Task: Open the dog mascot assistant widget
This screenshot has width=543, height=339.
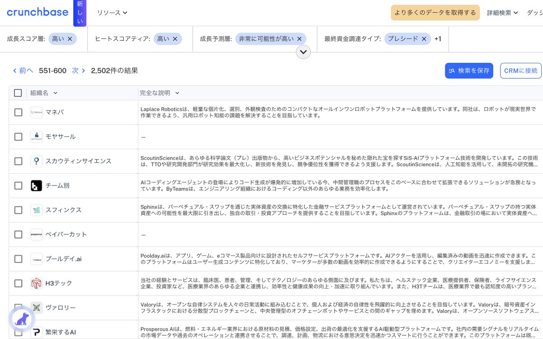Action: [x=22, y=319]
